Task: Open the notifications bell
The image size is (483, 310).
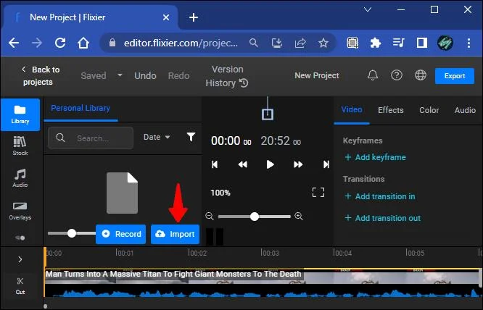Action: pyautogui.click(x=373, y=75)
